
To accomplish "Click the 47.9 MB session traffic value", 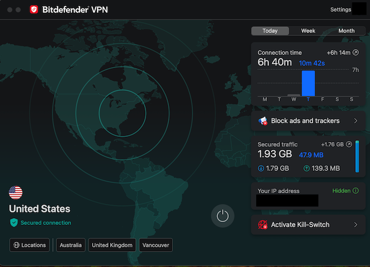I will tap(311, 155).
